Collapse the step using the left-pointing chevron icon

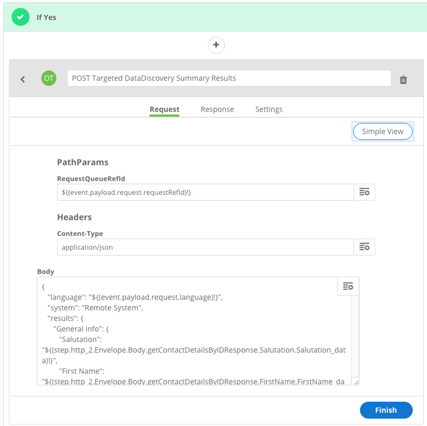click(x=23, y=78)
